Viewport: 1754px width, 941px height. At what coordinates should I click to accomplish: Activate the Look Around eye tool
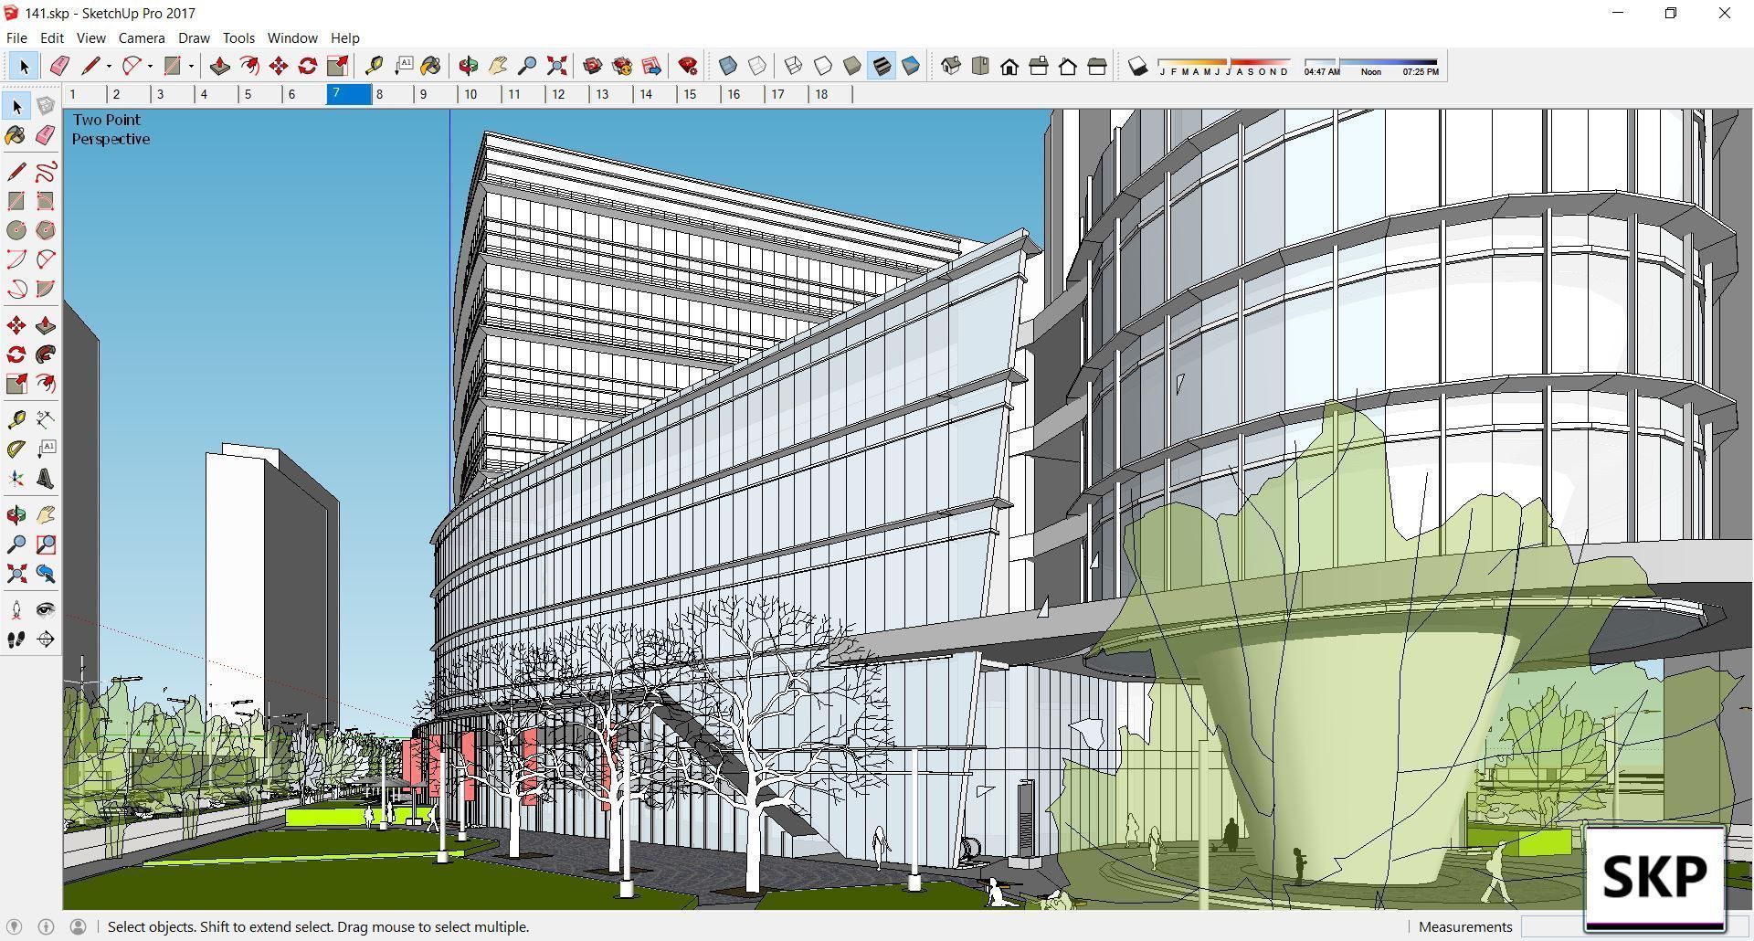click(x=46, y=610)
